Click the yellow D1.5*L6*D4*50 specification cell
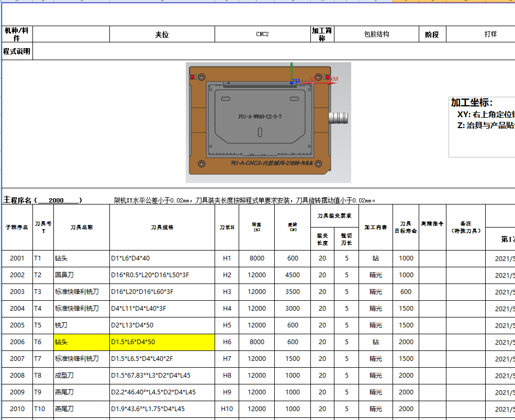The width and height of the screenshot is (515, 420). tap(162, 342)
